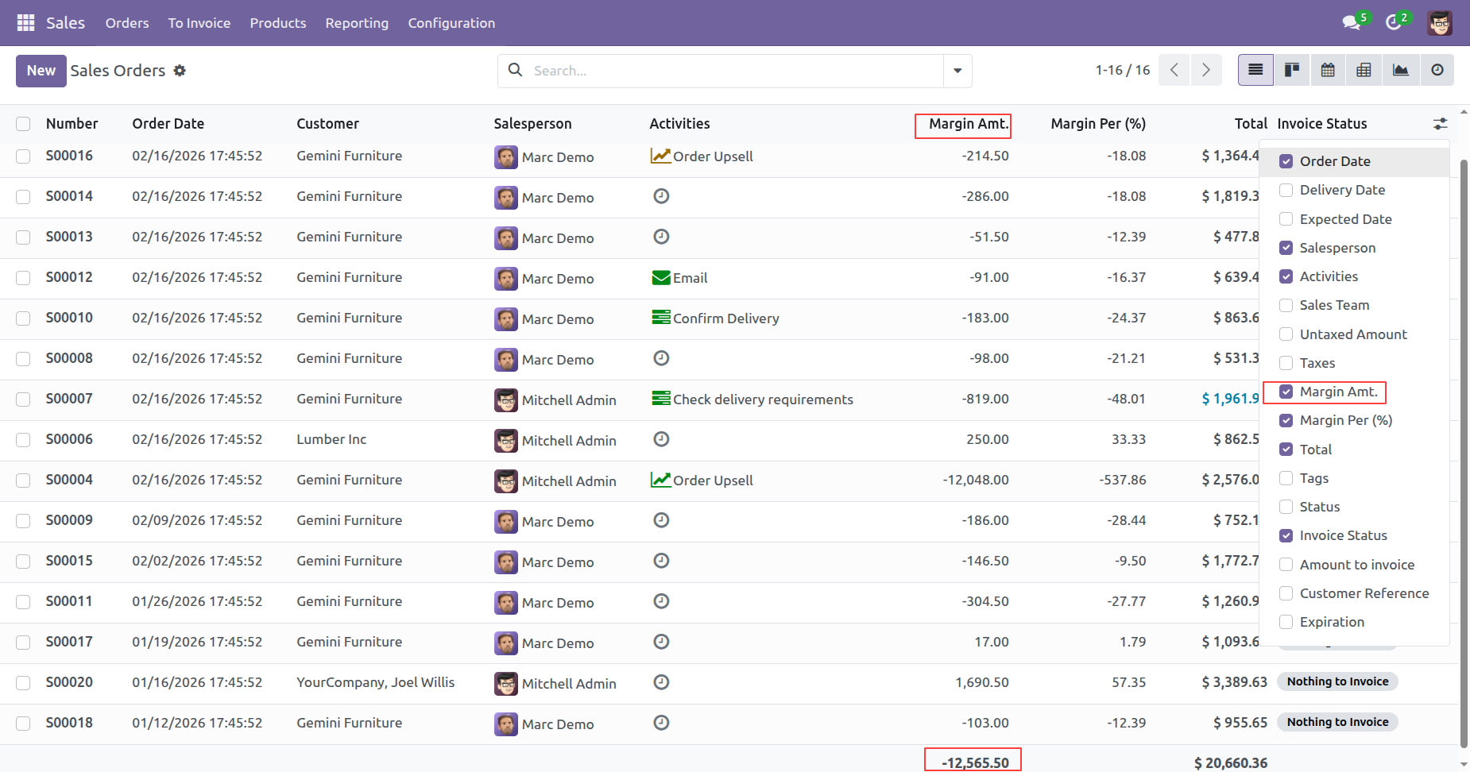Viewport: 1470px width, 772px height.
Task: Open the activities clock notification icon
Action: click(1393, 23)
